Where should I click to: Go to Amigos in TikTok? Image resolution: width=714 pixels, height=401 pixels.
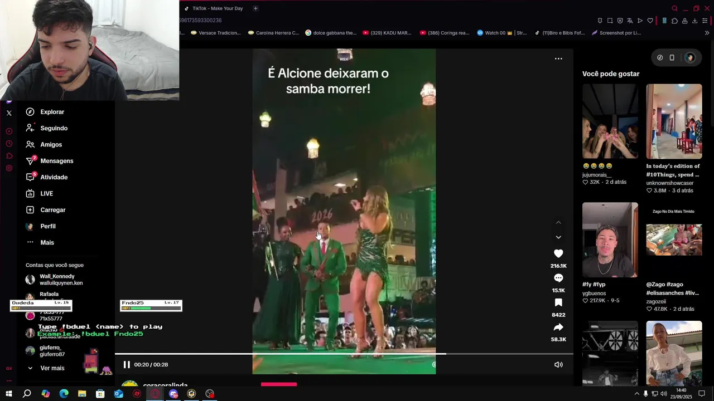point(44,144)
